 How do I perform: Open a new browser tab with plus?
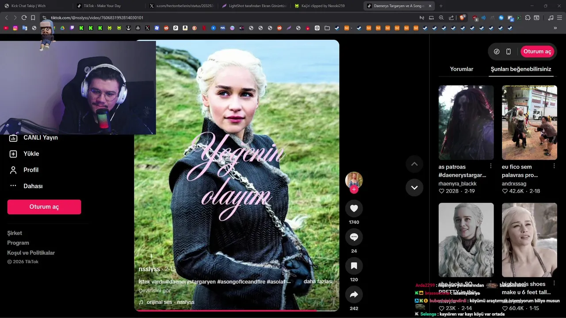(x=441, y=6)
